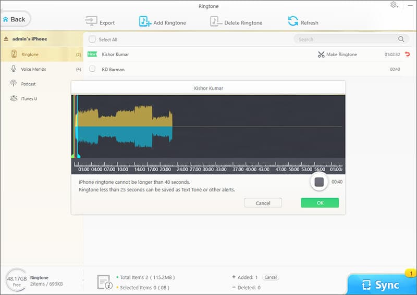The height and width of the screenshot is (295, 417).
Task: Minimize the window
Action: 410,5
